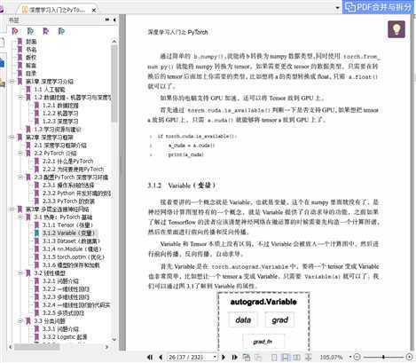Collapse the 第3章 bookmark node

[x=12, y=209]
